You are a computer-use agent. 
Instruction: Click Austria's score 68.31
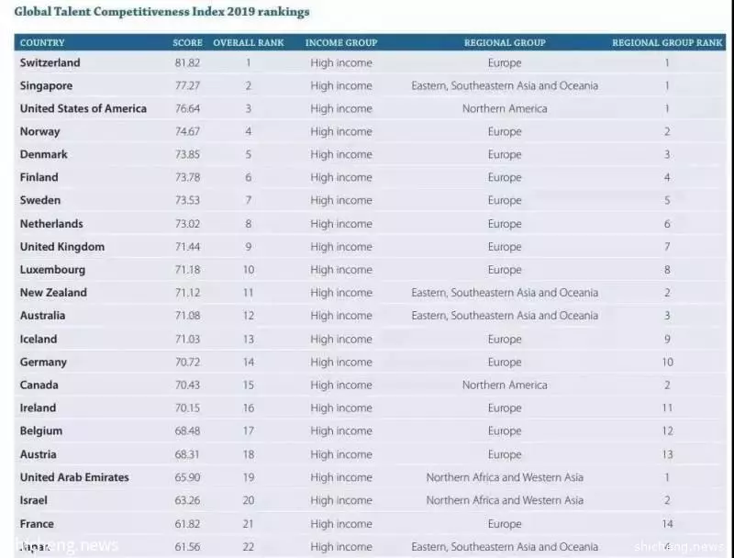click(187, 454)
